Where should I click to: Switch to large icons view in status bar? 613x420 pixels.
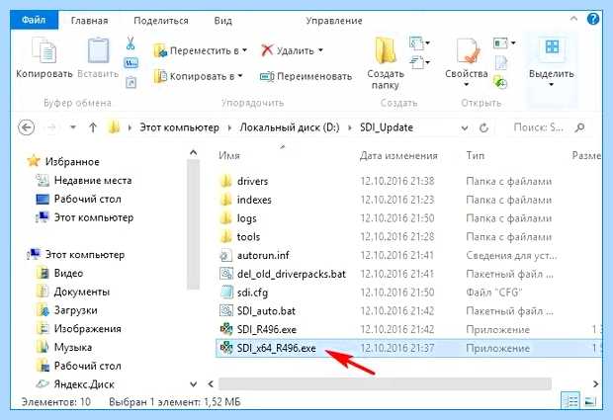pos(590,401)
